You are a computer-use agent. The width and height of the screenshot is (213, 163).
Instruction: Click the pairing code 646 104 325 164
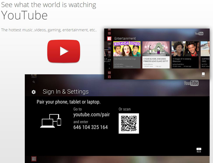90,127
